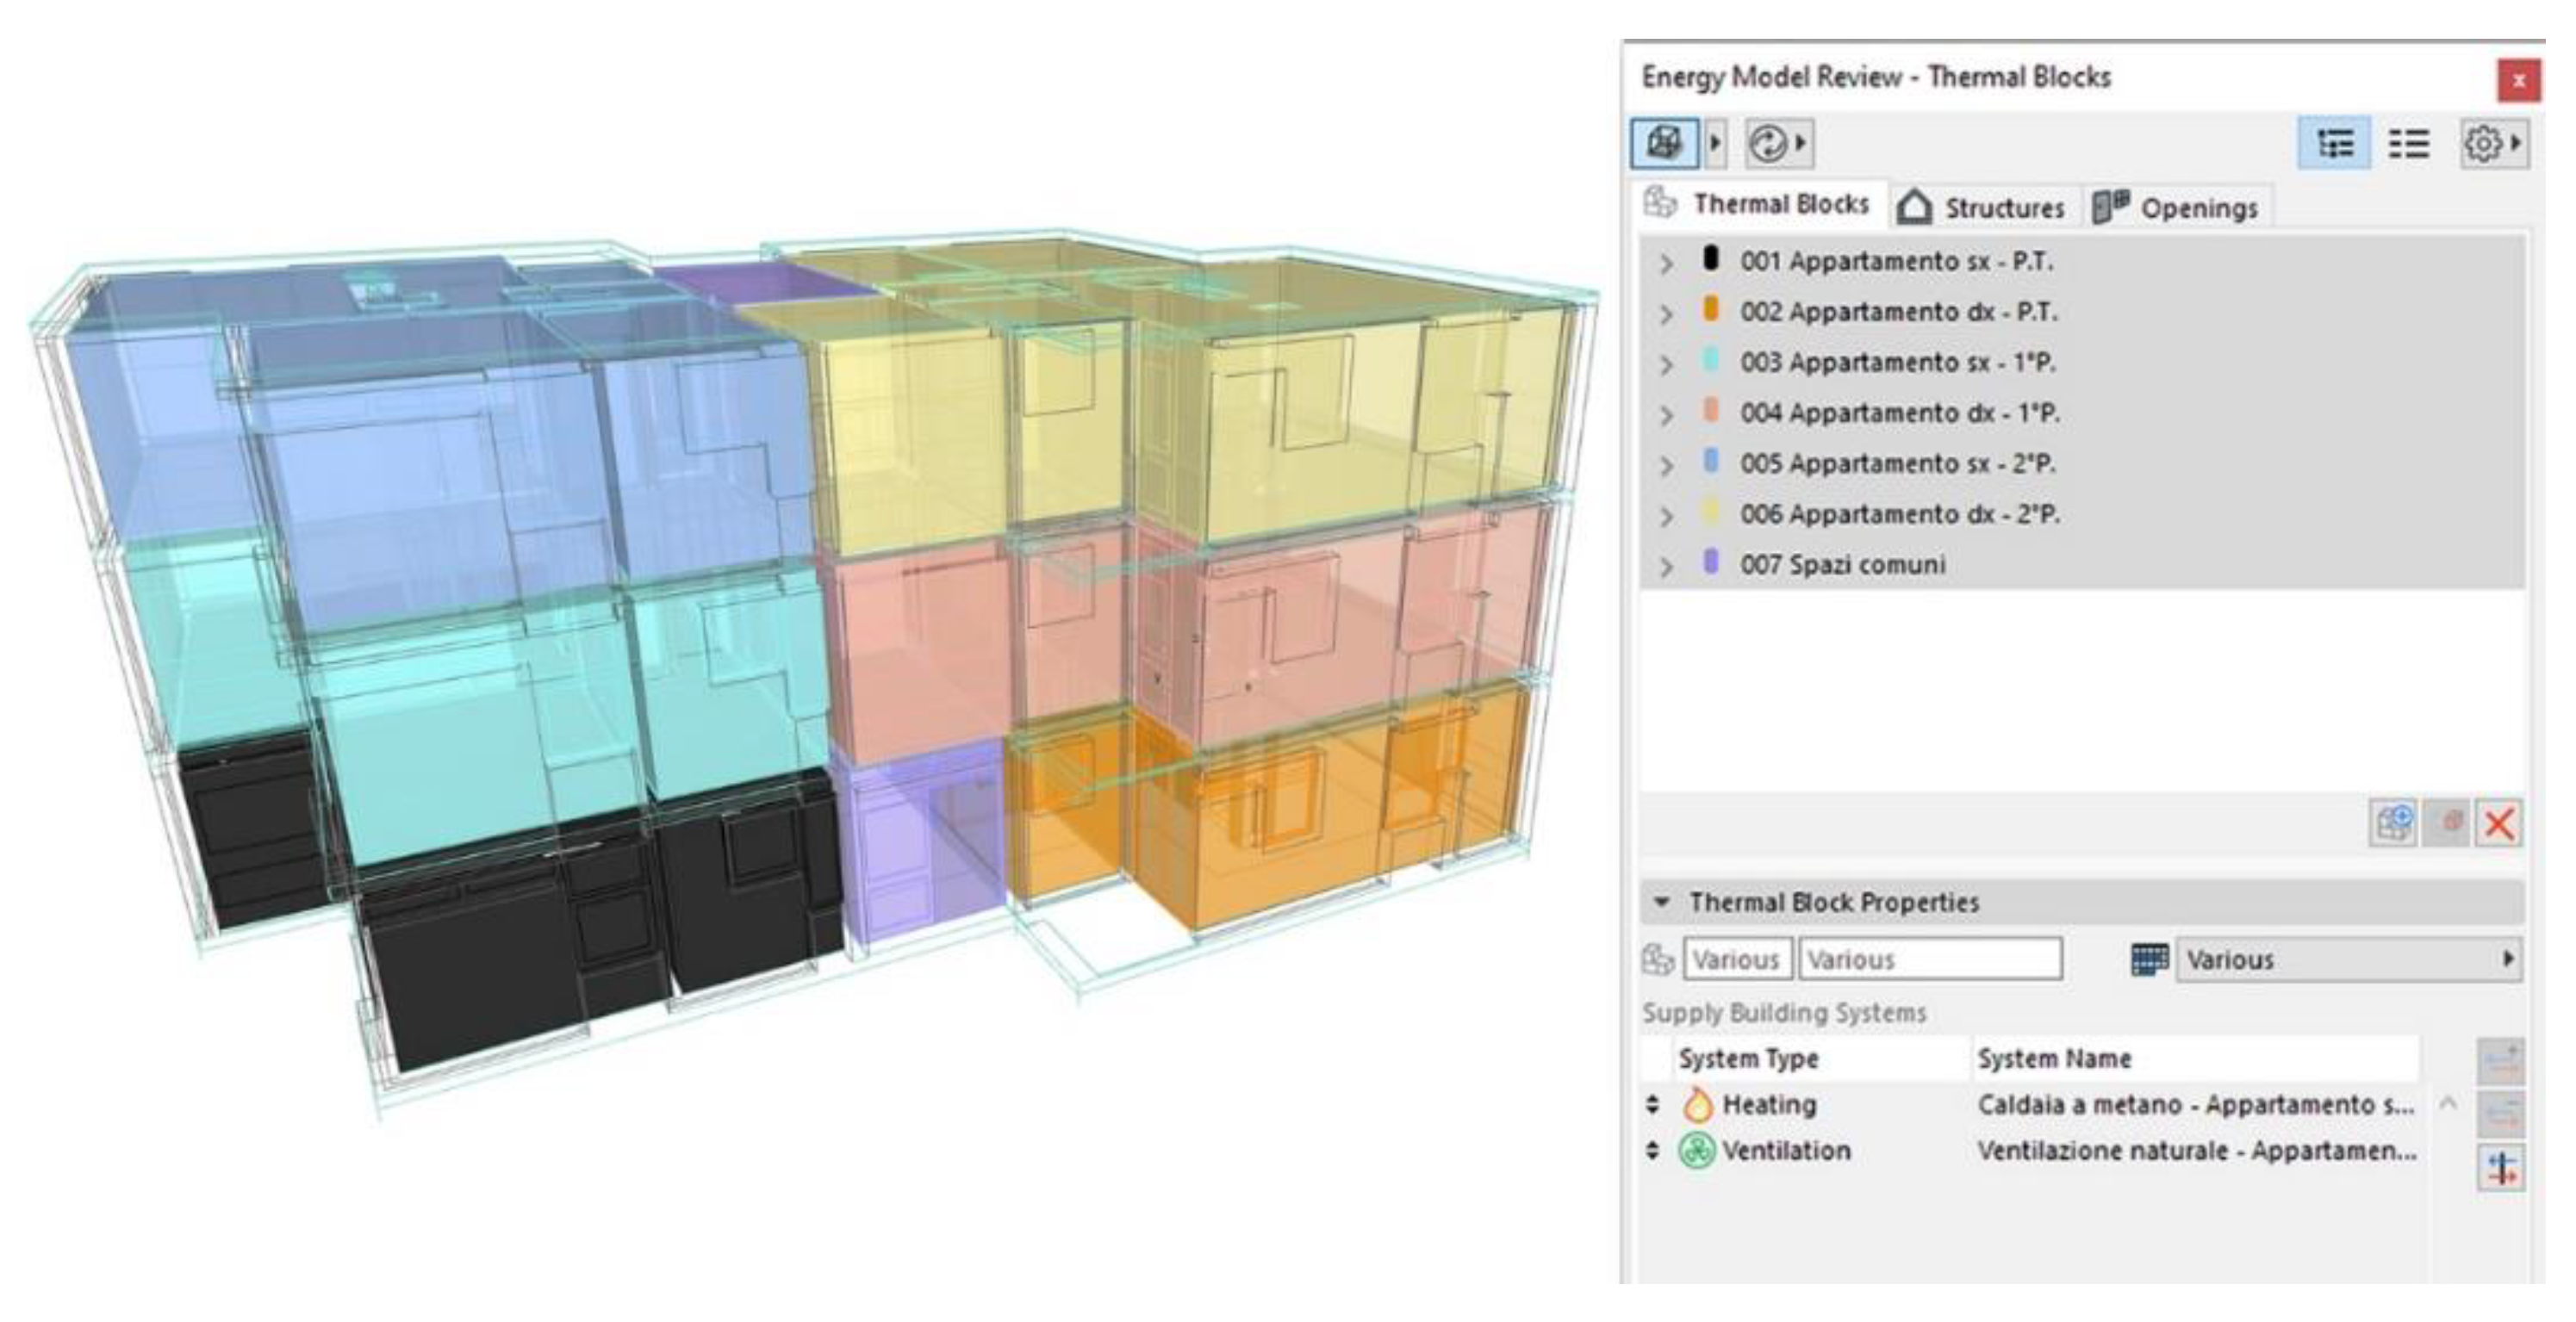Switch to the flat list view

[2408, 144]
